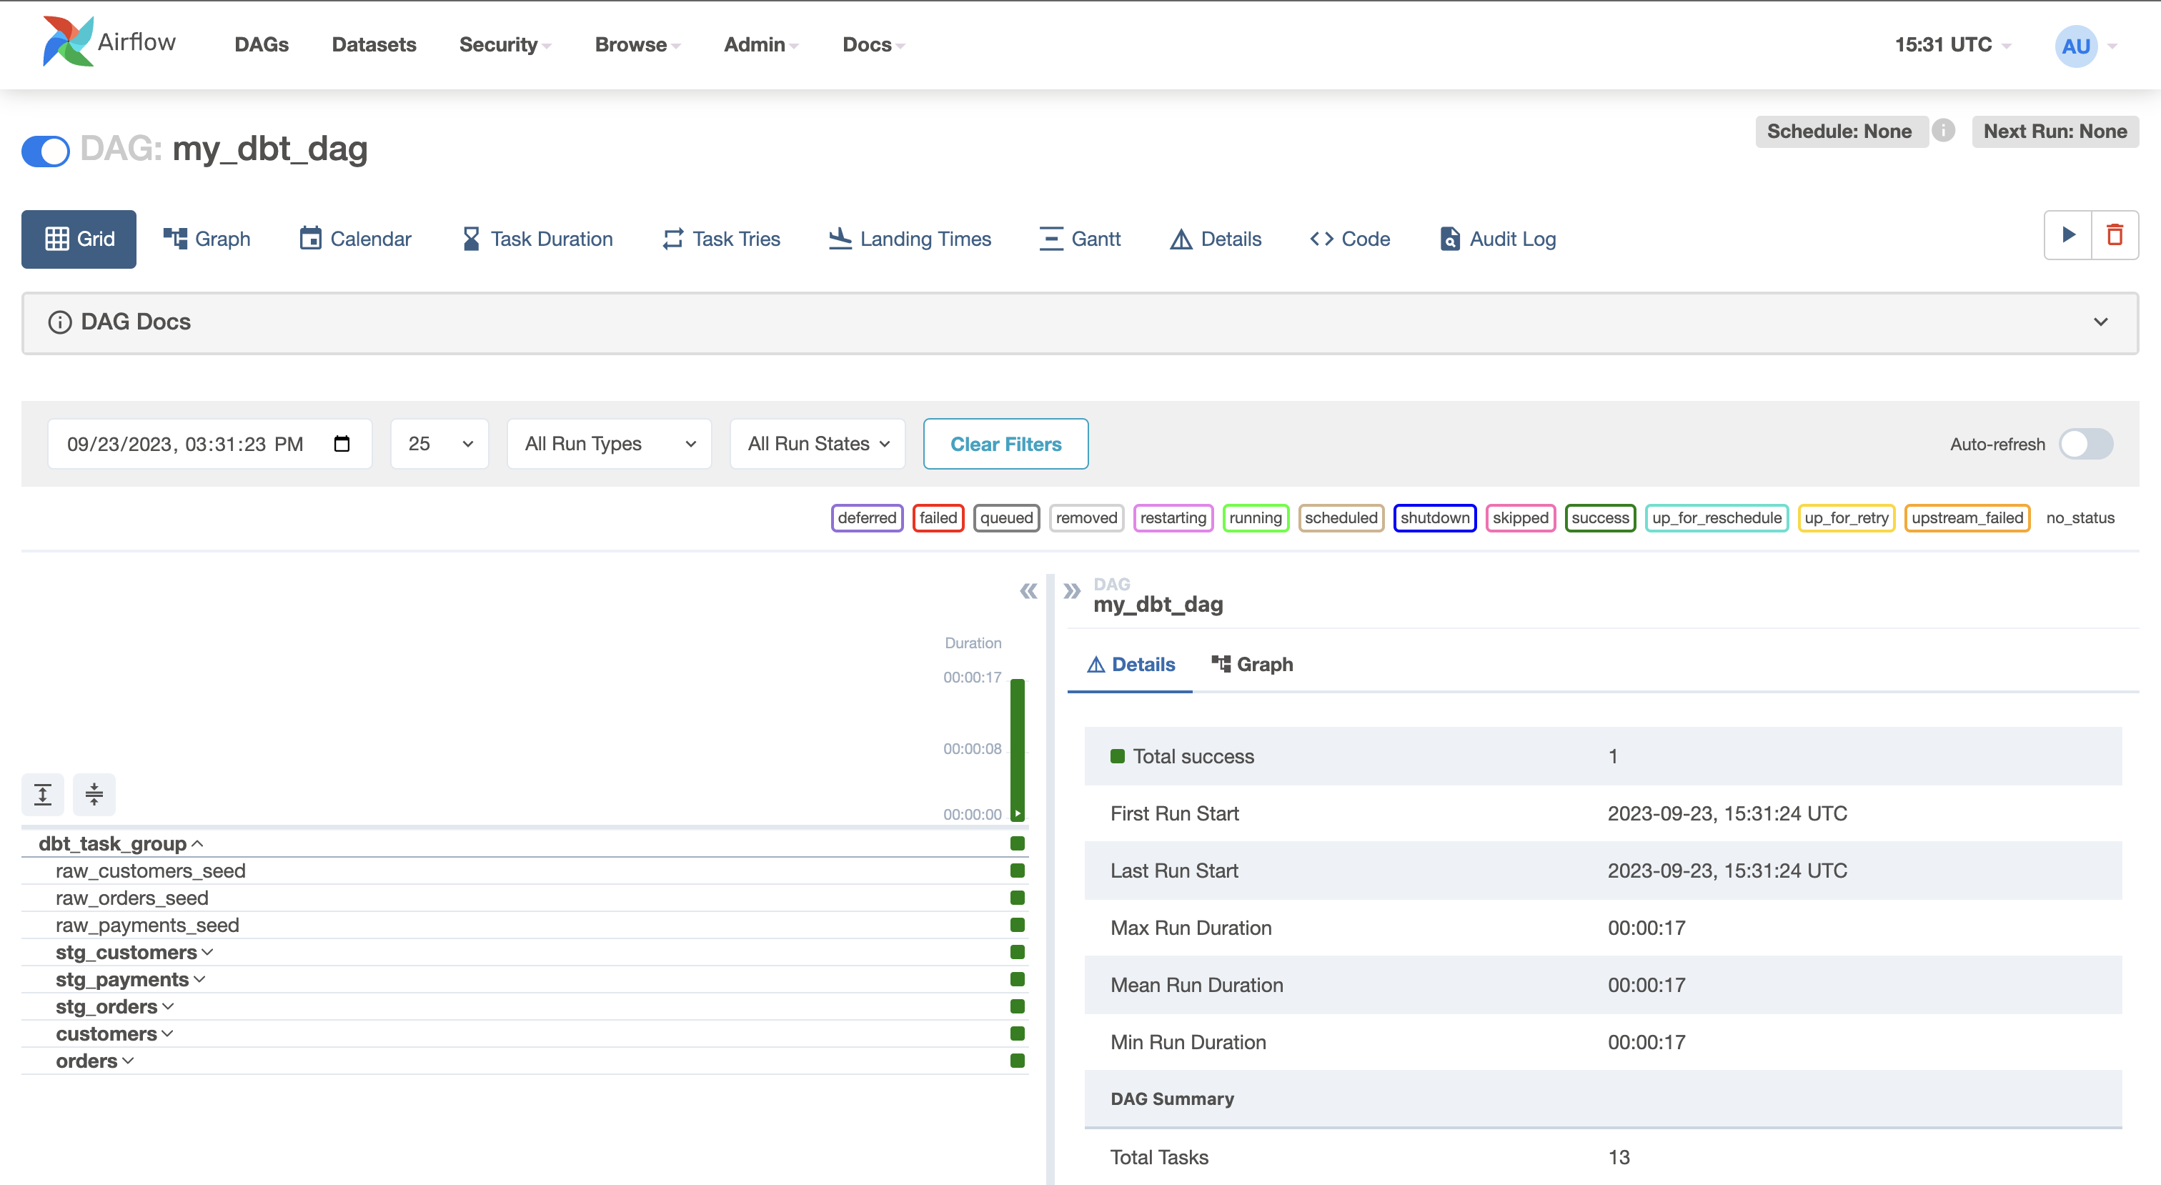2161x1185 pixels.
Task: Go to the Datasets page
Action: coord(373,44)
